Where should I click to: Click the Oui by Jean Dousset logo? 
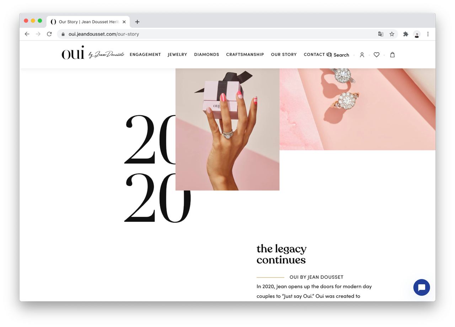[x=93, y=53]
